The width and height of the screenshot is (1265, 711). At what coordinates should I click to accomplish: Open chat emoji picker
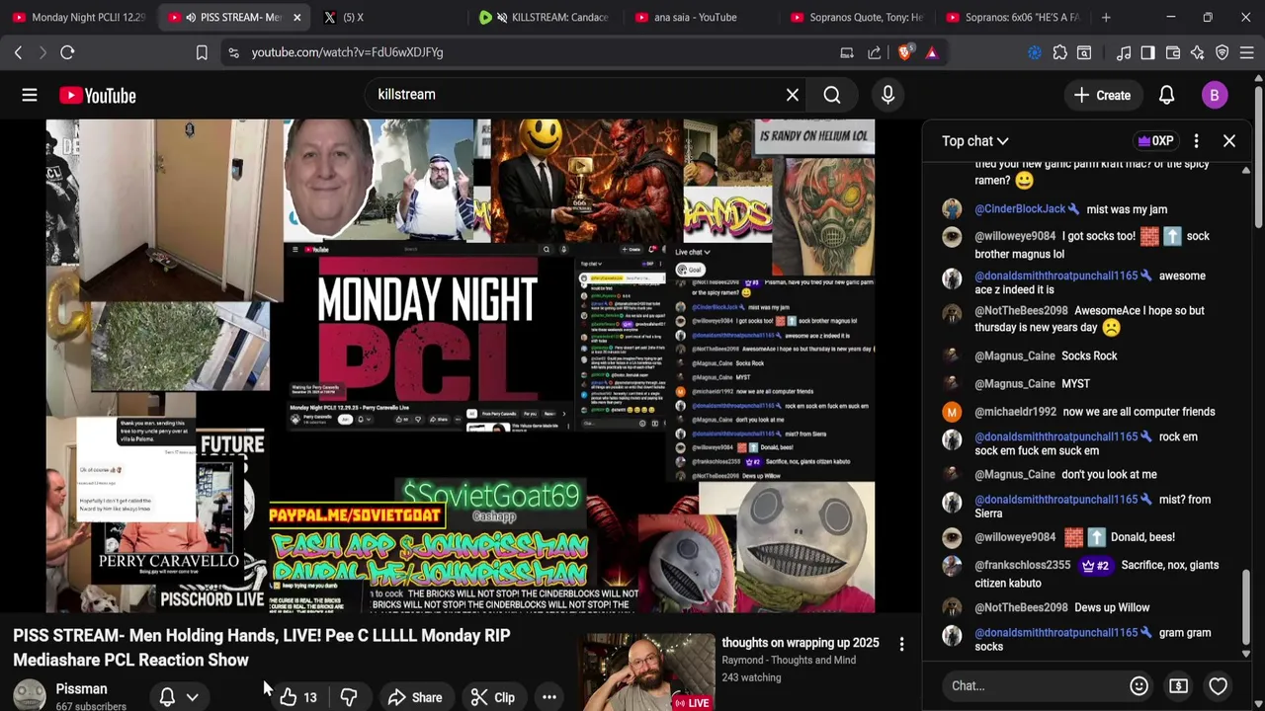point(1138,685)
